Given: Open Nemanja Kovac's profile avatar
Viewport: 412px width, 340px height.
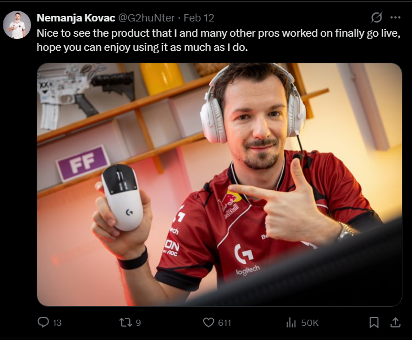Looking at the screenshot, I should click(x=17, y=25).
